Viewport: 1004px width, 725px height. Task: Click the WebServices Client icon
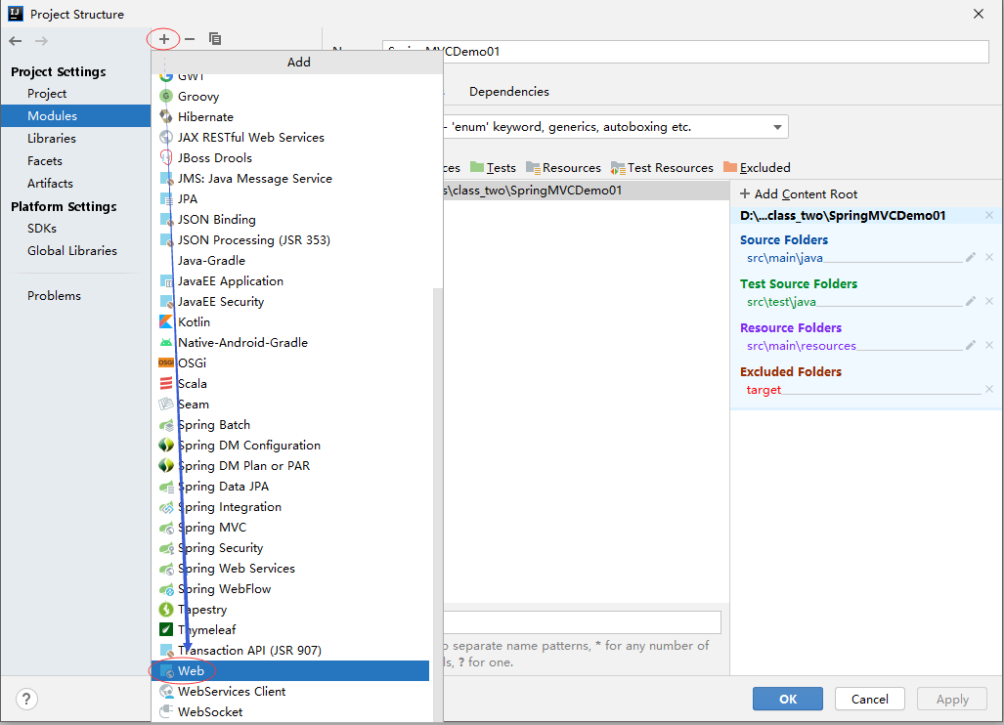(166, 691)
